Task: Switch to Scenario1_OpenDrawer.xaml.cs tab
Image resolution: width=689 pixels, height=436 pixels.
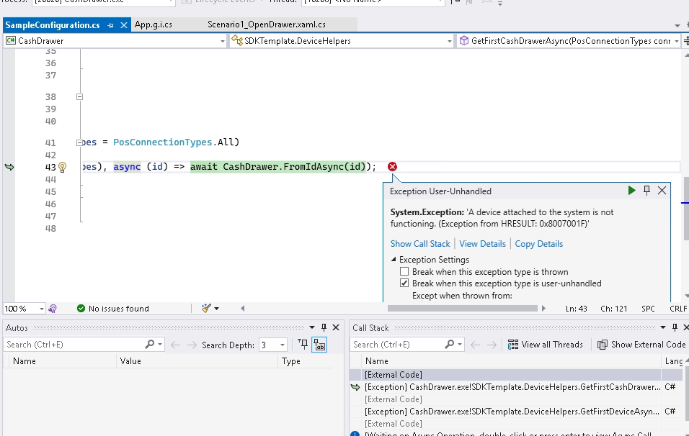Action: (266, 24)
